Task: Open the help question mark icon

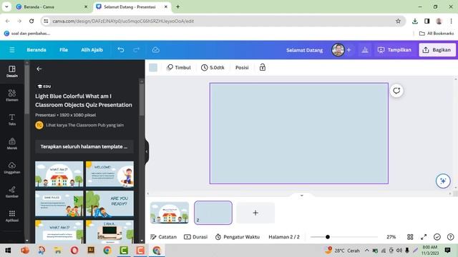Action: 450,237
